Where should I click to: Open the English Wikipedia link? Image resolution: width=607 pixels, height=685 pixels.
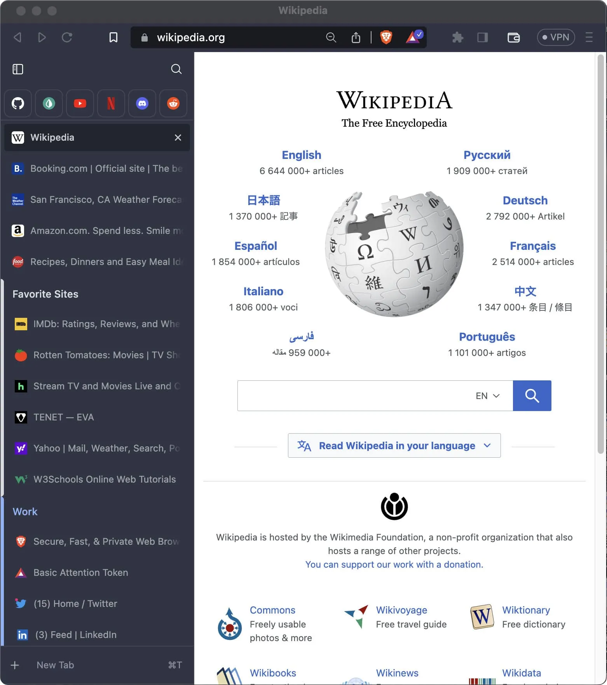(301, 155)
